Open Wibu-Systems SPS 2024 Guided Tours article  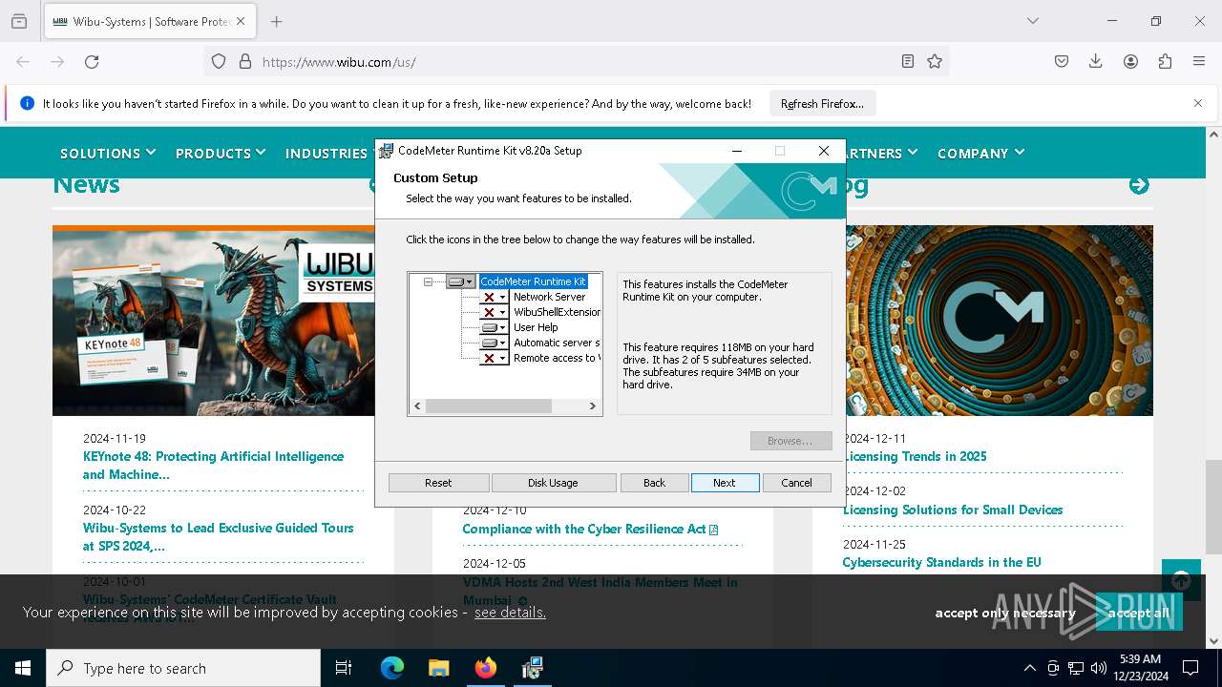click(x=218, y=536)
